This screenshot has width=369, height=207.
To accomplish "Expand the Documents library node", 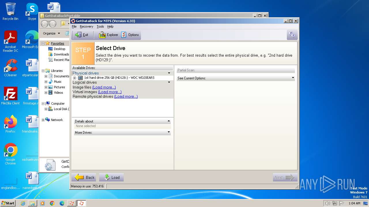I will tap(46, 76).
